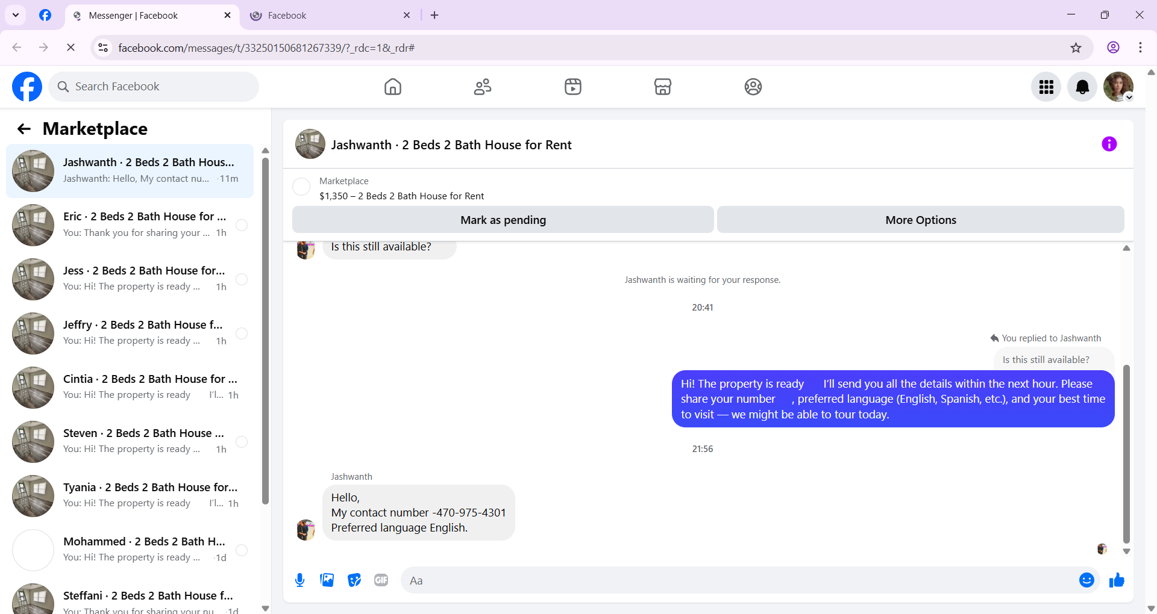Click the listing thumbnail in chat header
Image resolution: width=1157 pixels, height=614 pixels.
pyautogui.click(x=310, y=144)
